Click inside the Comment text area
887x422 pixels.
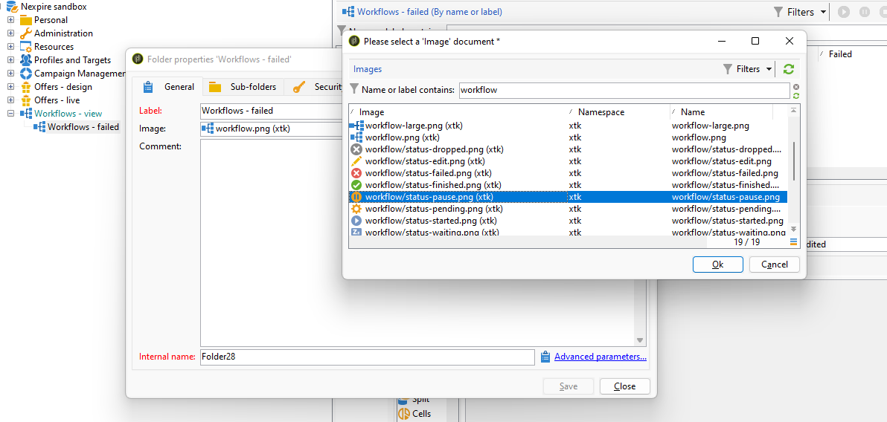[x=417, y=242]
